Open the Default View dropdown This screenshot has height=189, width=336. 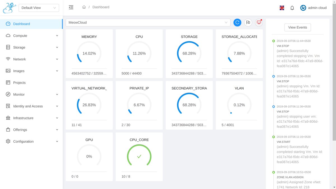(x=39, y=8)
